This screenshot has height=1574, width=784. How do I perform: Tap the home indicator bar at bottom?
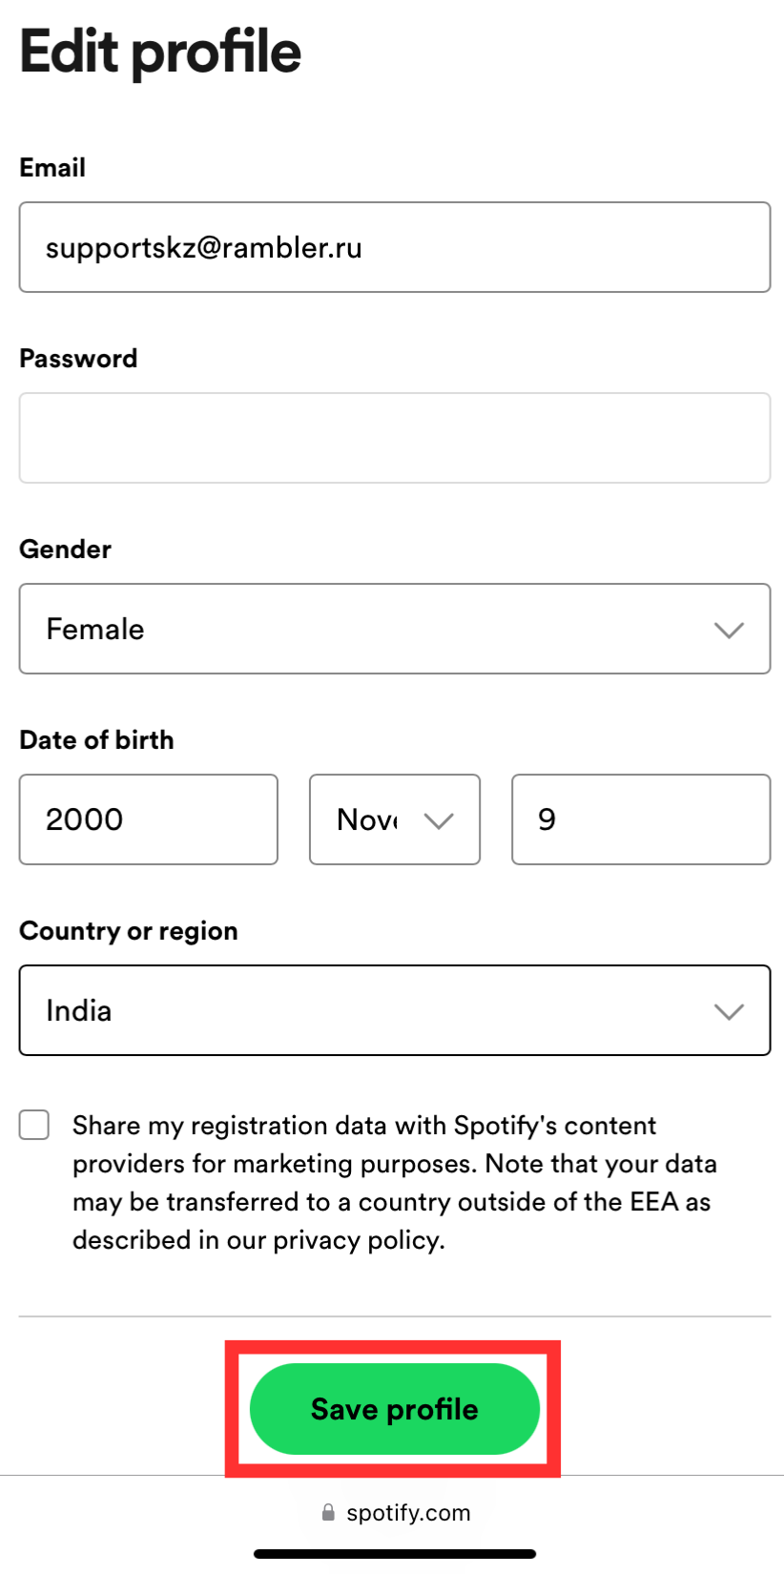[x=394, y=1554]
